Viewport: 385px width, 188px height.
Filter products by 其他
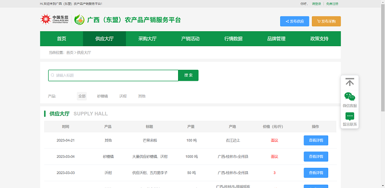141,96
